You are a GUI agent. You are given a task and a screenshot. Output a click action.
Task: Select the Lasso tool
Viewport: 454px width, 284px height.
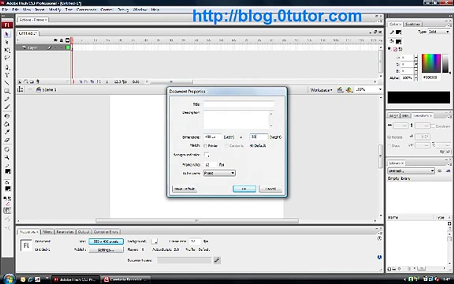pyautogui.click(x=7, y=58)
